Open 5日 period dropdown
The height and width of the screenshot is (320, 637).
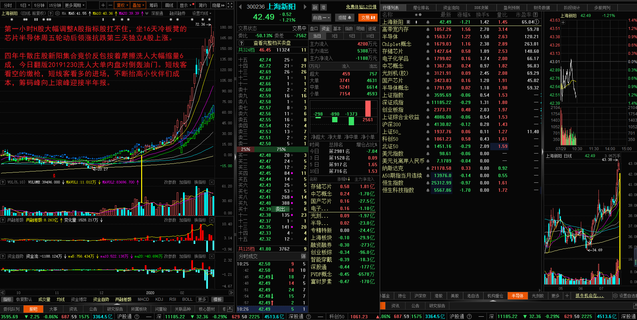tap(25, 5)
